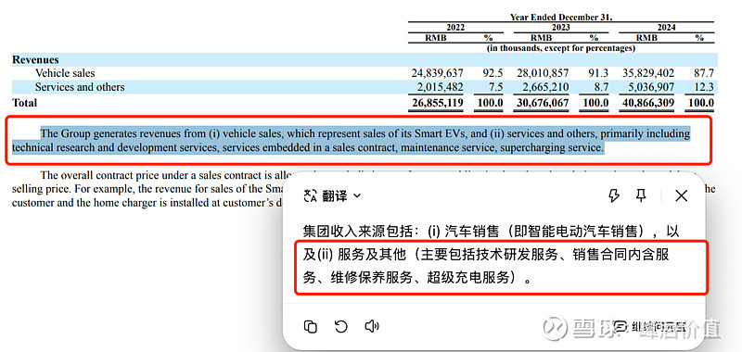Click the lightning quick-action icon
The width and height of the screenshot is (742, 352).
click(614, 195)
